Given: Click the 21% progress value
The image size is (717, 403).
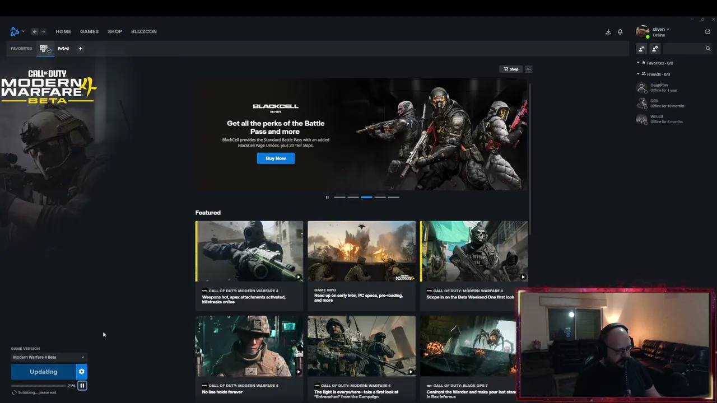Looking at the screenshot, I should coord(71,386).
